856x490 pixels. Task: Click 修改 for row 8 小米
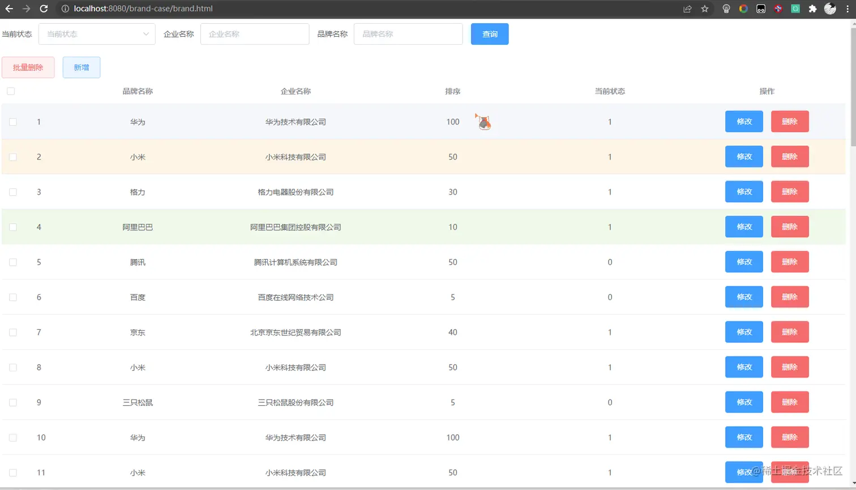744,367
